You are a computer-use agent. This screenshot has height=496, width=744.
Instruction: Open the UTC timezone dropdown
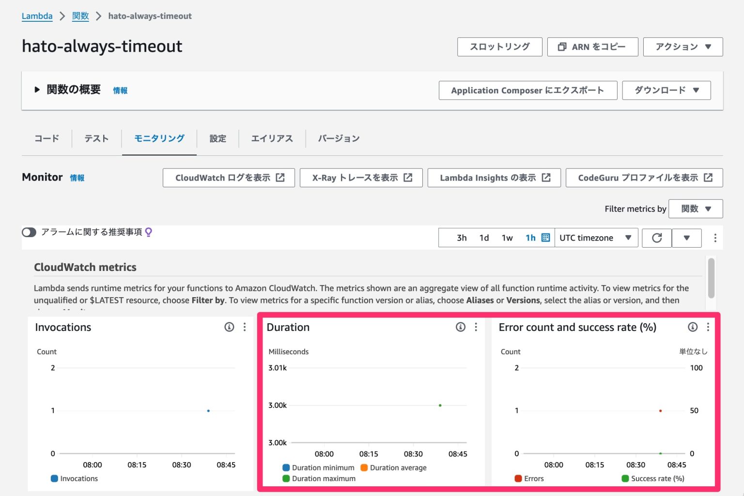(x=595, y=238)
